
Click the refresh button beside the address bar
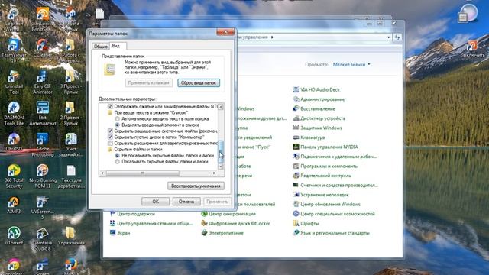pyautogui.click(x=397, y=37)
